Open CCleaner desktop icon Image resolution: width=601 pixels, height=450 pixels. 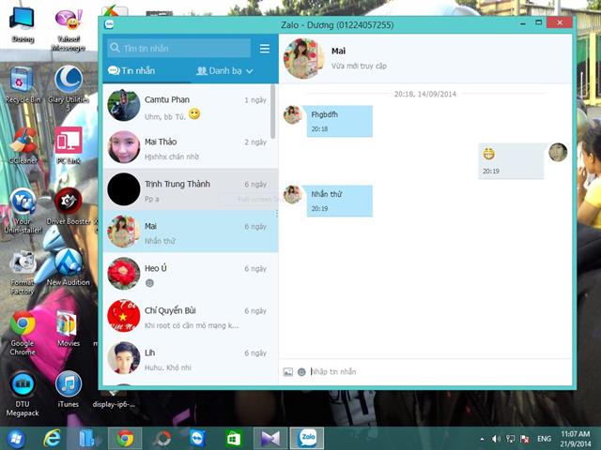(23, 146)
